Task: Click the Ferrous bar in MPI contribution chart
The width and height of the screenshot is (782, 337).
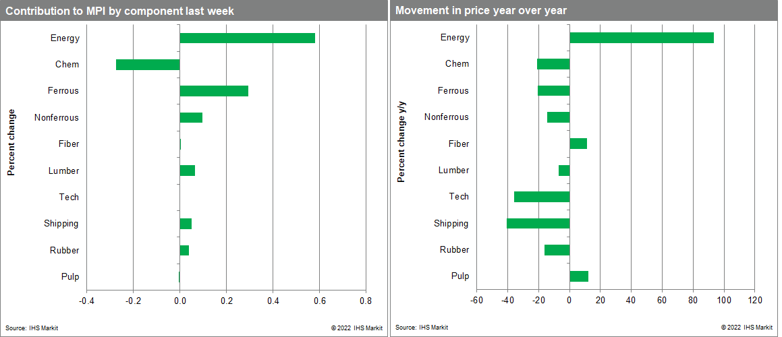Action: click(214, 91)
